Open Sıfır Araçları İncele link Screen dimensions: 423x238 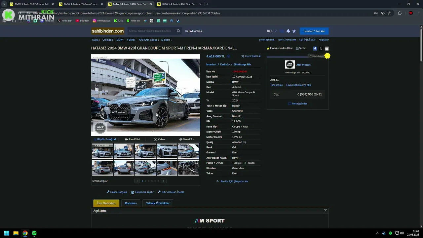pyautogui.click(x=171, y=192)
